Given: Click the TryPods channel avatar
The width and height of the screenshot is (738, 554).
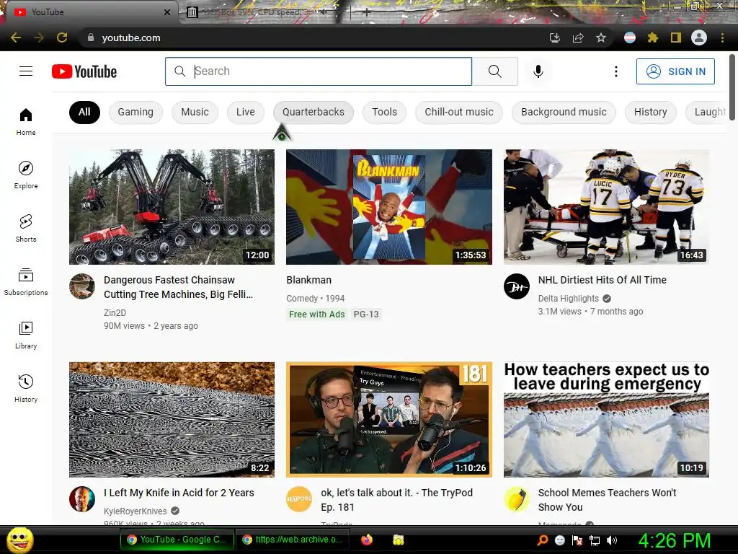Looking at the screenshot, I should click(x=299, y=499).
